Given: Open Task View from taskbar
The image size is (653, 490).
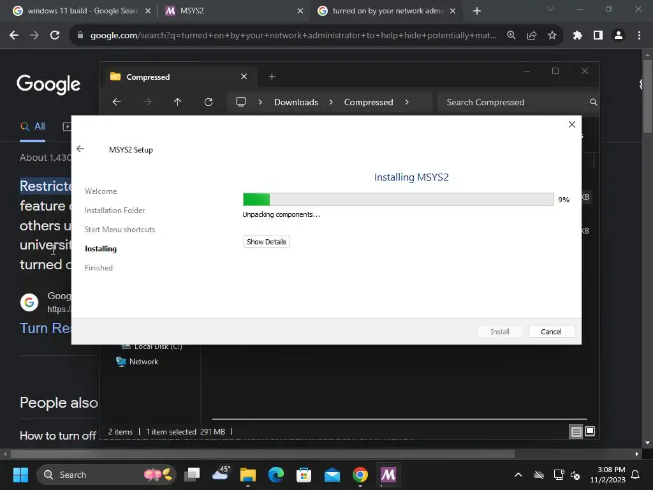Looking at the screenshot, I should (193, 475).
